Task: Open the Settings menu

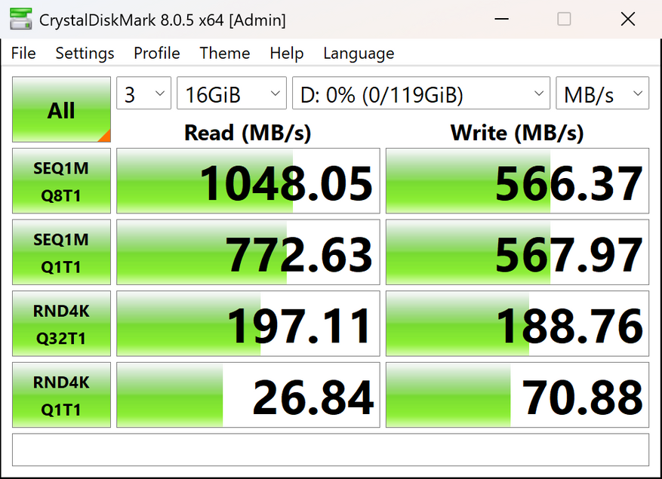Action: coord(85,54)
